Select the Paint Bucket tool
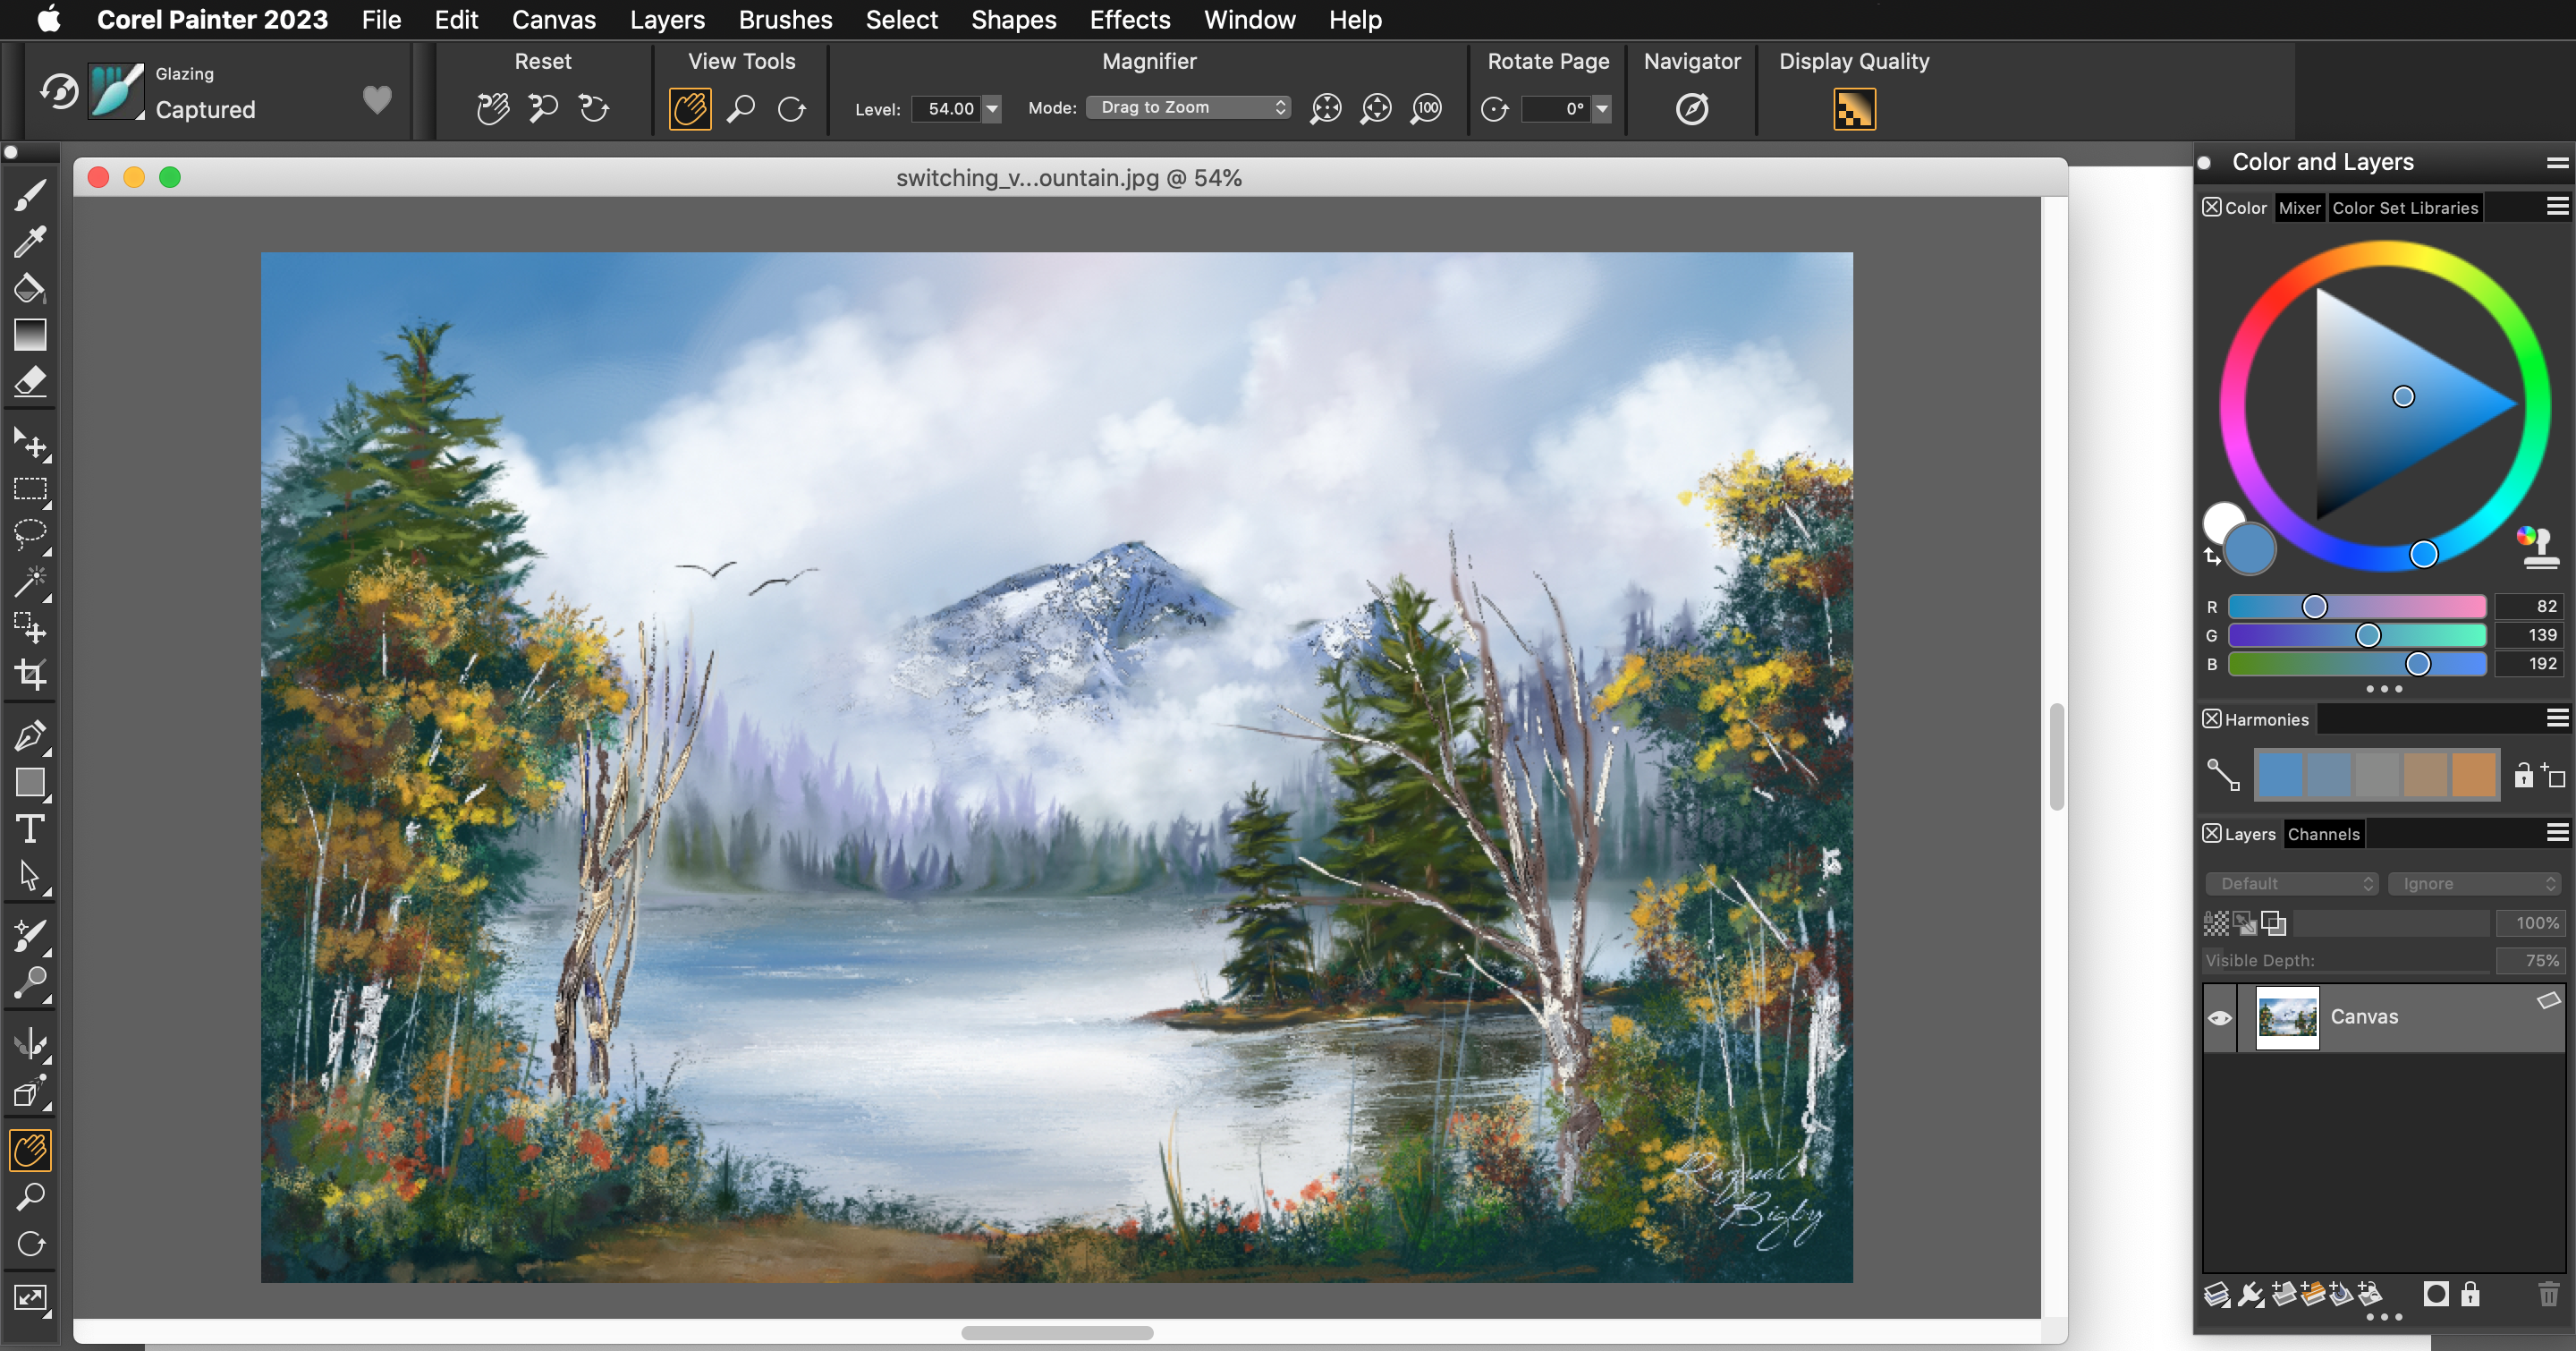The image size is (2576, 1351). point(30,289)
